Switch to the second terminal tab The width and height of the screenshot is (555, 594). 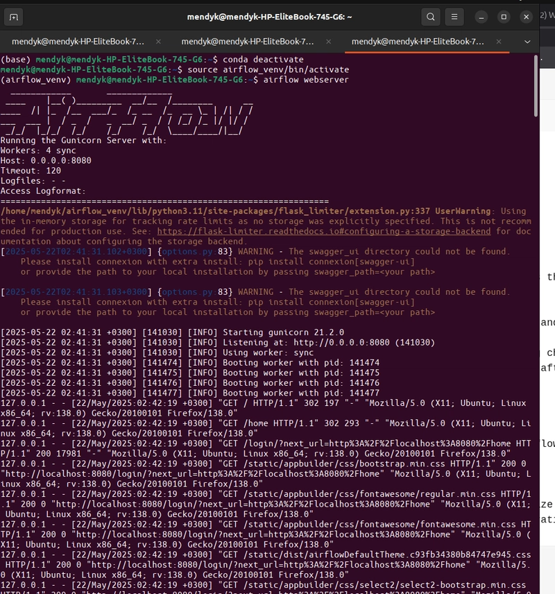pyautogui.click(x=248, y=42)
